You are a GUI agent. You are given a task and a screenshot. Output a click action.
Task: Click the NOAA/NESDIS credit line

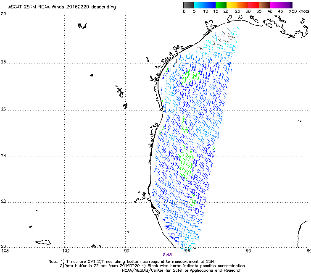[x=182, y=270]
